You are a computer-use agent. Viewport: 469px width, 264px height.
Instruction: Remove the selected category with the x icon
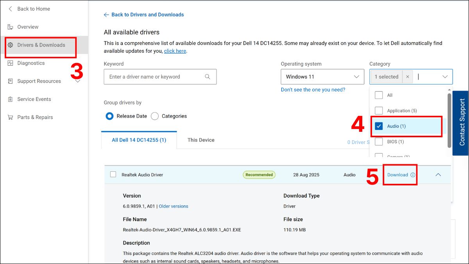tap(407, 77)
